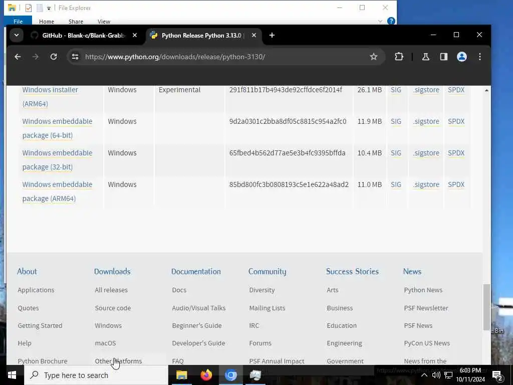The height and width of the screenshot is (385, 513).
Task: Expand Chrome tab search dropdown
Action: click(17, 35)
